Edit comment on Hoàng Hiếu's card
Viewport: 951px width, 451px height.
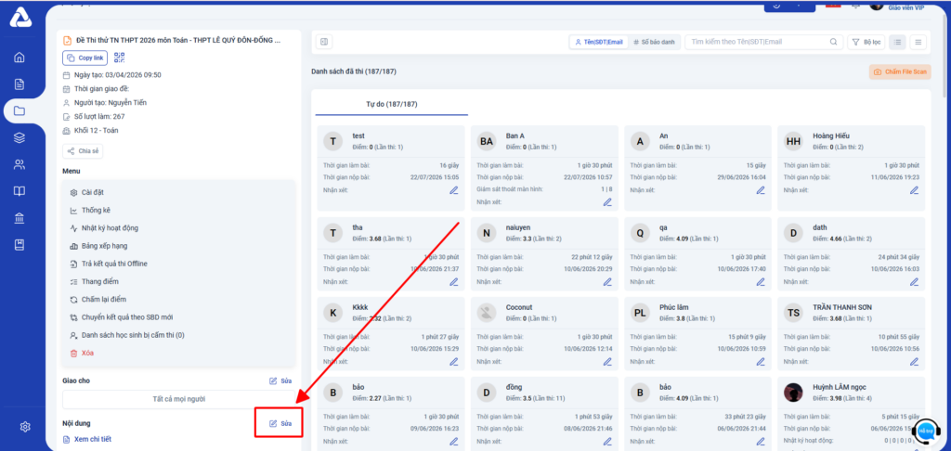coord(914,190)
